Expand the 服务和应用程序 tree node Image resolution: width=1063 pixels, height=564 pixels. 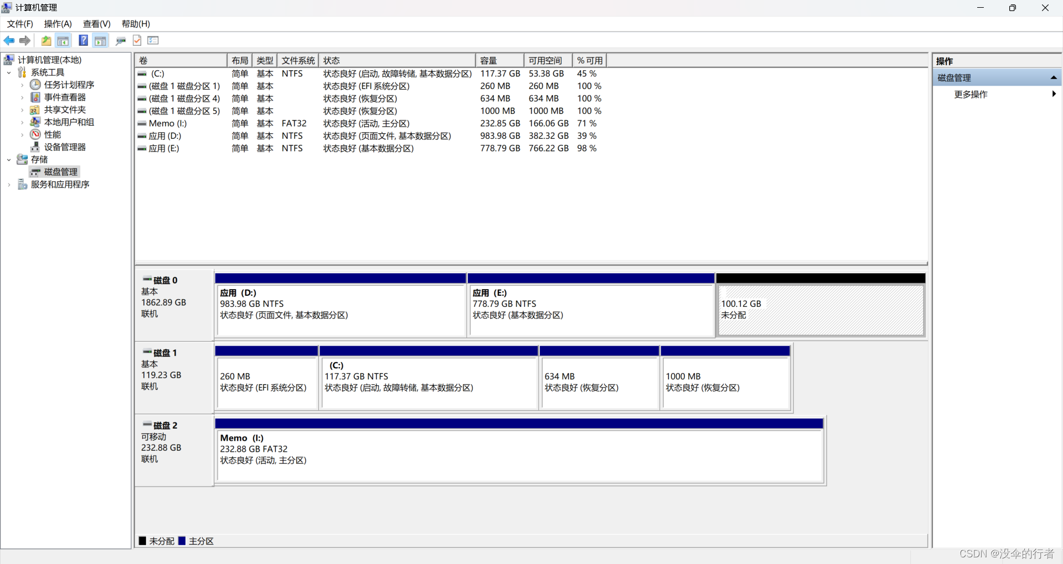point(9,185)
